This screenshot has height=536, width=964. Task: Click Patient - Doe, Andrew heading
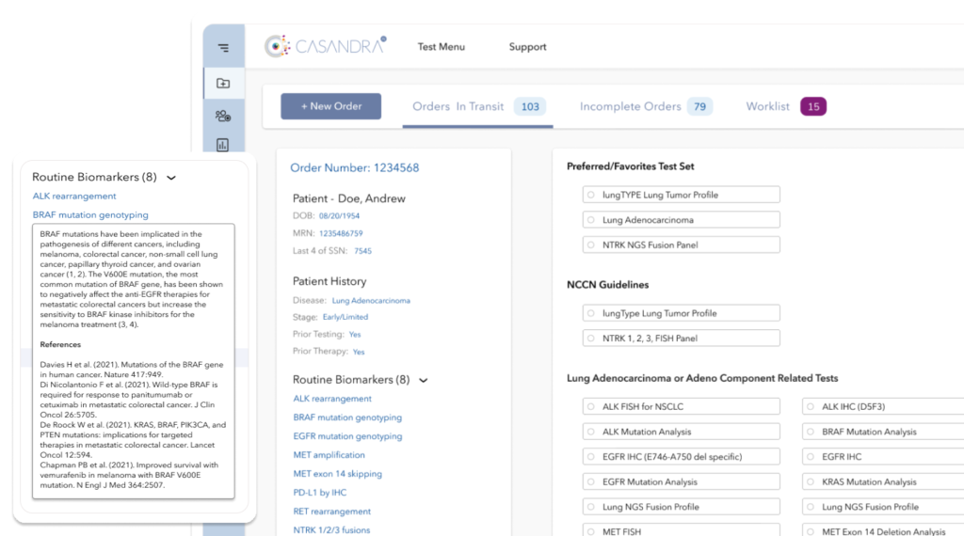(x=348, y=198)
